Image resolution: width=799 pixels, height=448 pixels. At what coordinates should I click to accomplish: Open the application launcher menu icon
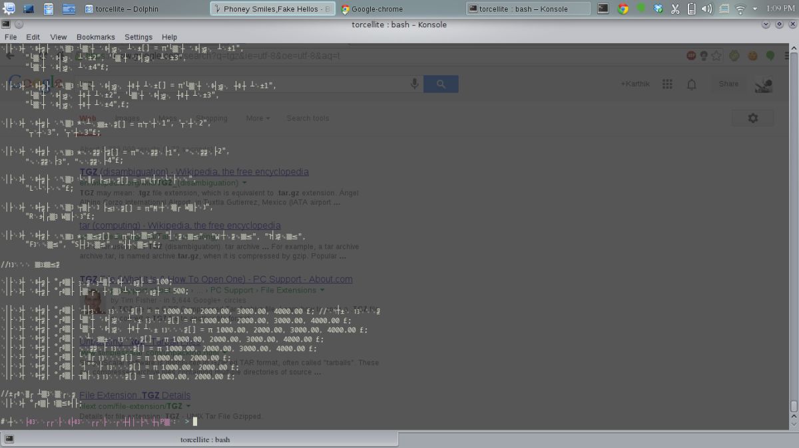point(9,9)
